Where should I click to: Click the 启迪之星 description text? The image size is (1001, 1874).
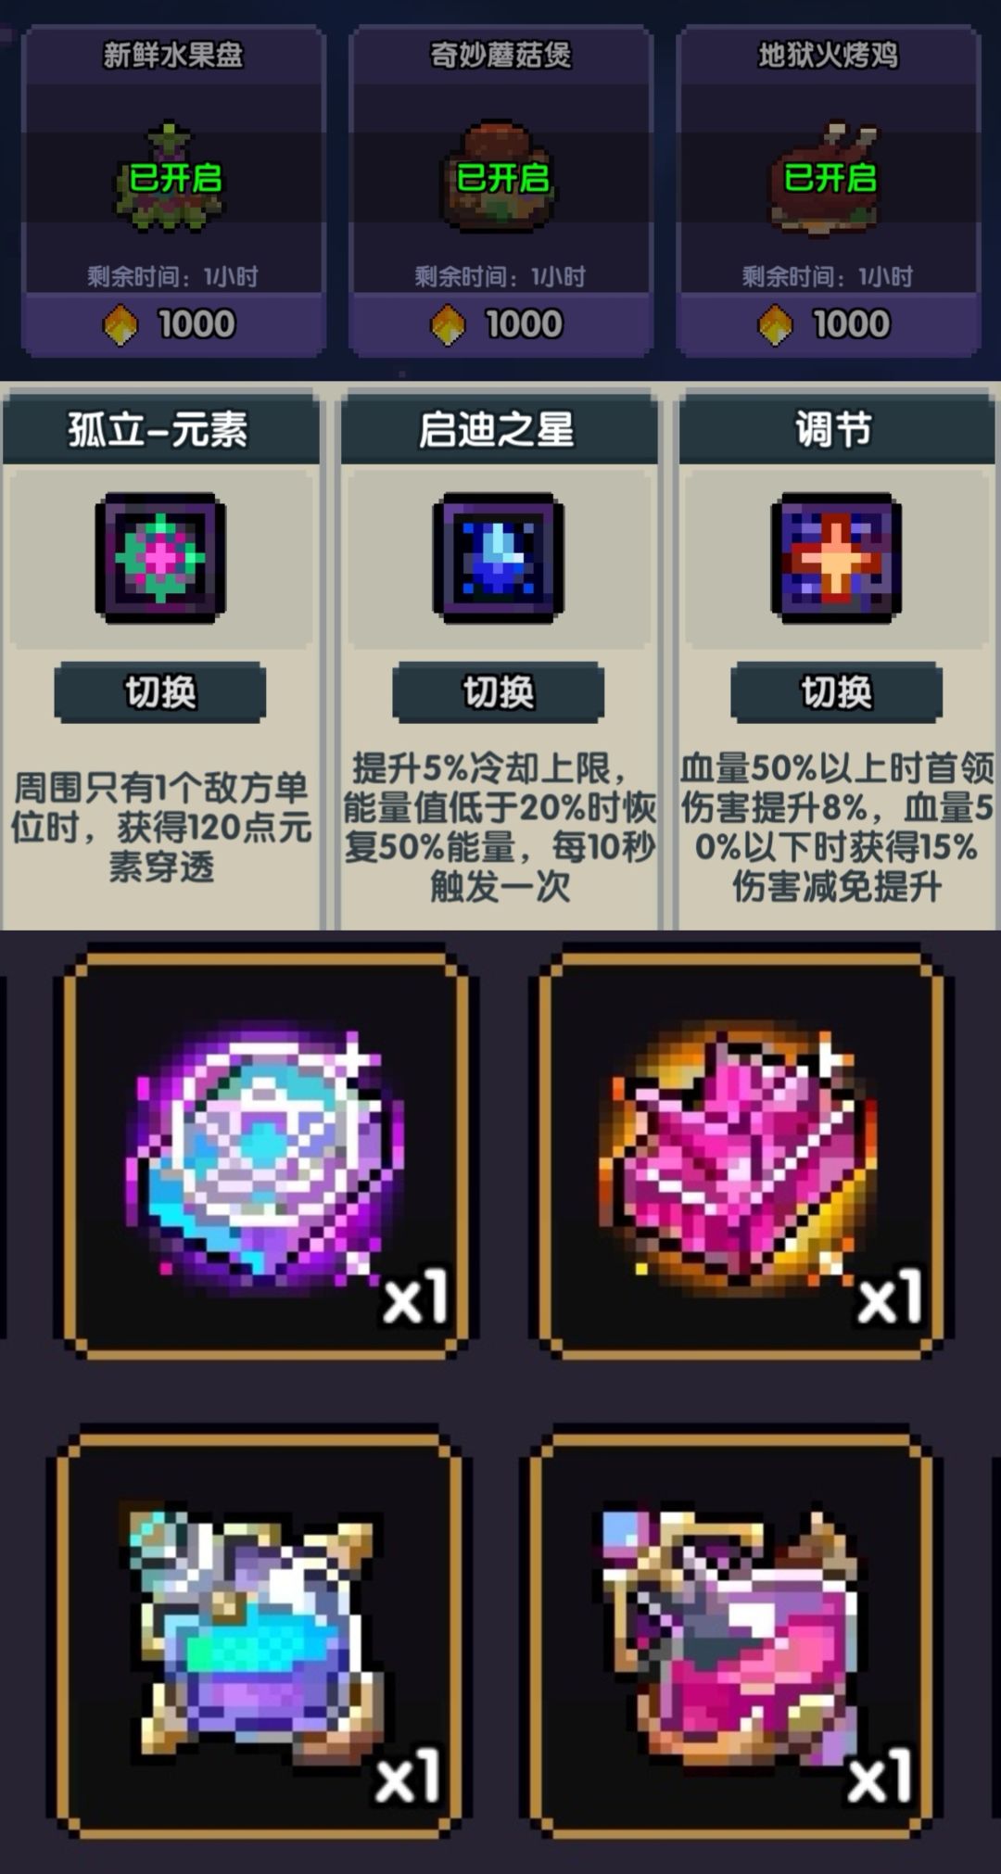(x=500, y=827)
